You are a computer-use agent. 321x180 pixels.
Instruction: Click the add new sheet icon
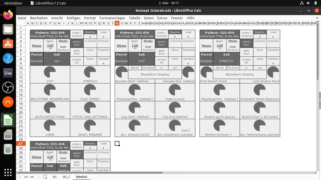click(45, 177)
